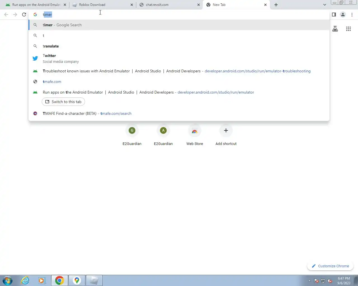Click the Chrome taskbar icon
The height and width of the screenshot is (286, 358).
coord(59,280)
